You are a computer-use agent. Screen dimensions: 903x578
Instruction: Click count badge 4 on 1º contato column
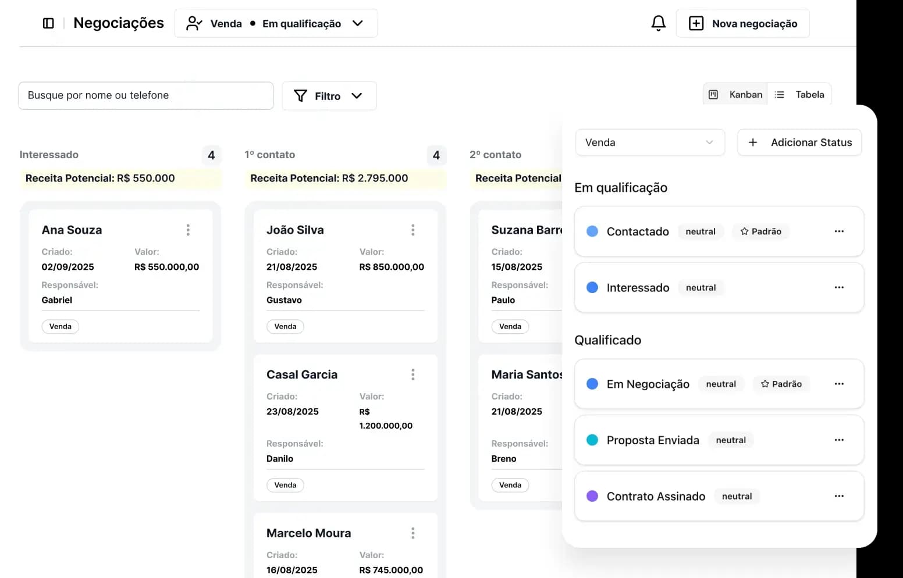pos(436,155)
